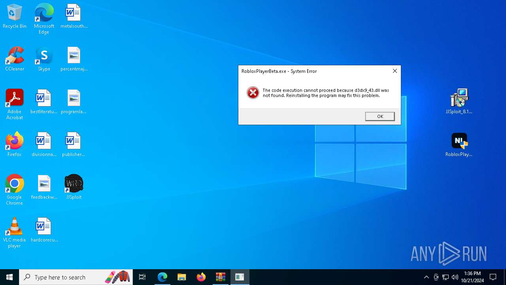The image size is (506, 285).
Task: Open the Action Center notifications icon
Action: tap(493, 277)
